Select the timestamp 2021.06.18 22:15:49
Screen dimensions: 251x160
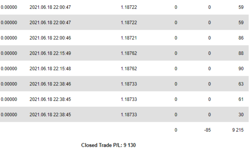(50, 53)
